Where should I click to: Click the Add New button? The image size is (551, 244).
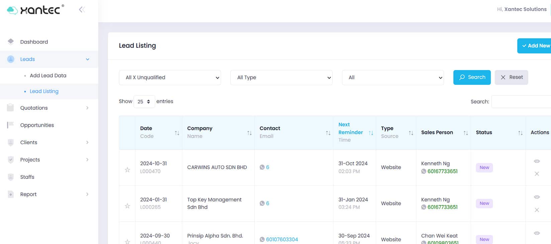[x=534, y=46]
